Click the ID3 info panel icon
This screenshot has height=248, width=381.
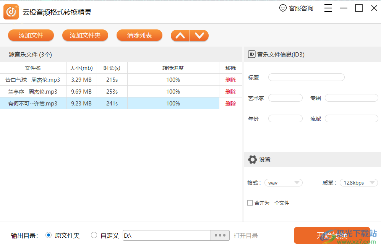click(x=251, y=54)
